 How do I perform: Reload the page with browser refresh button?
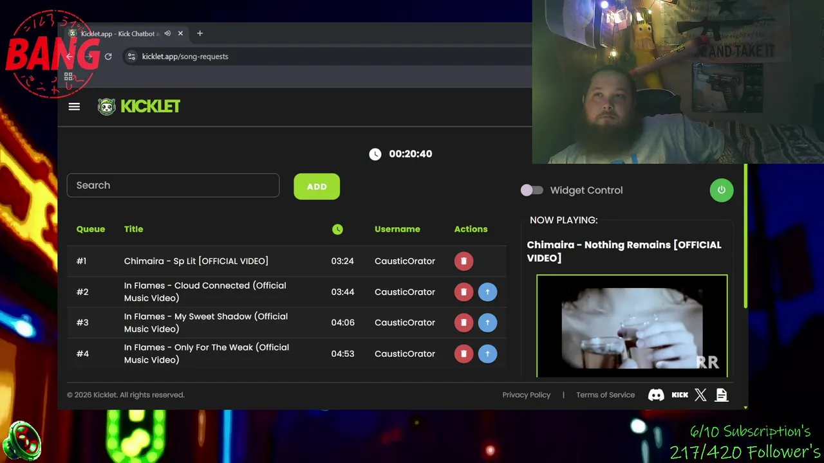pyautogui.click(x=108, y=57)
